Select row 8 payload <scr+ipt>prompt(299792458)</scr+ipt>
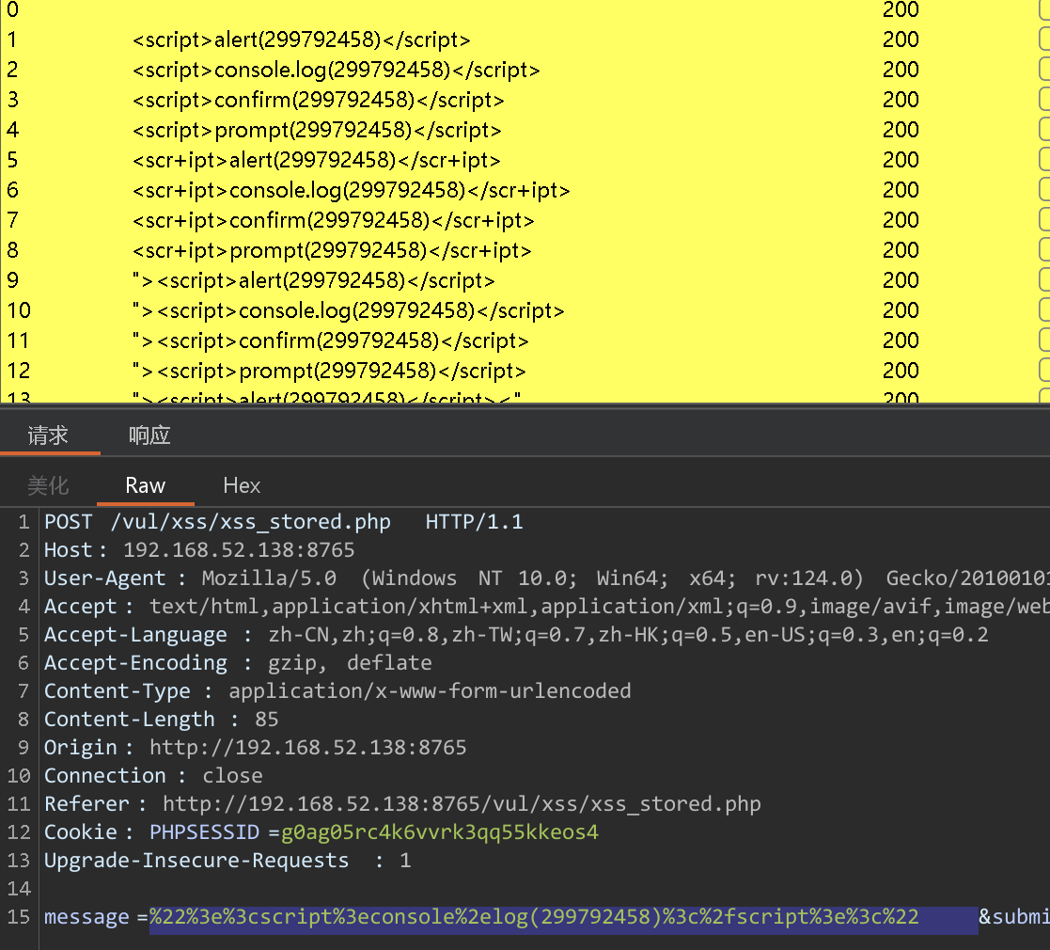This screenshot has height=950, width=1050. [x=332, y=250]
